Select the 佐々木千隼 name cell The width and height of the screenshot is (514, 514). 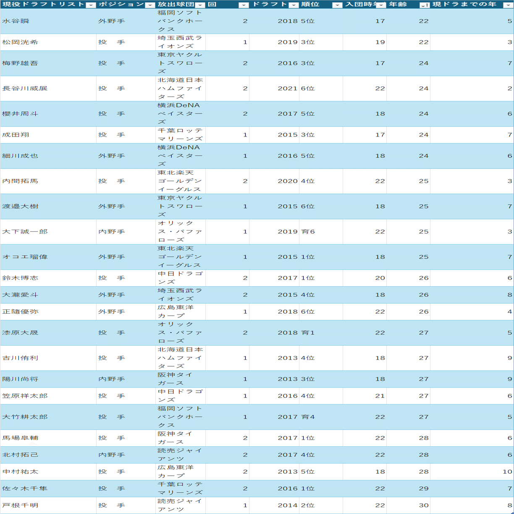pyautogui.click(x=48, y=488)
